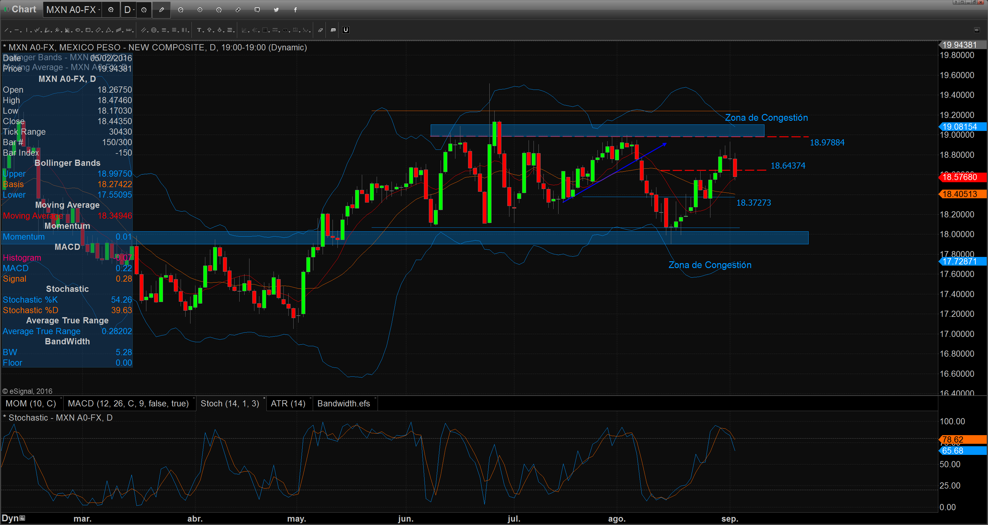Click the Stochastic %K value row
This screenshot has width=988, height=525.
67,300
